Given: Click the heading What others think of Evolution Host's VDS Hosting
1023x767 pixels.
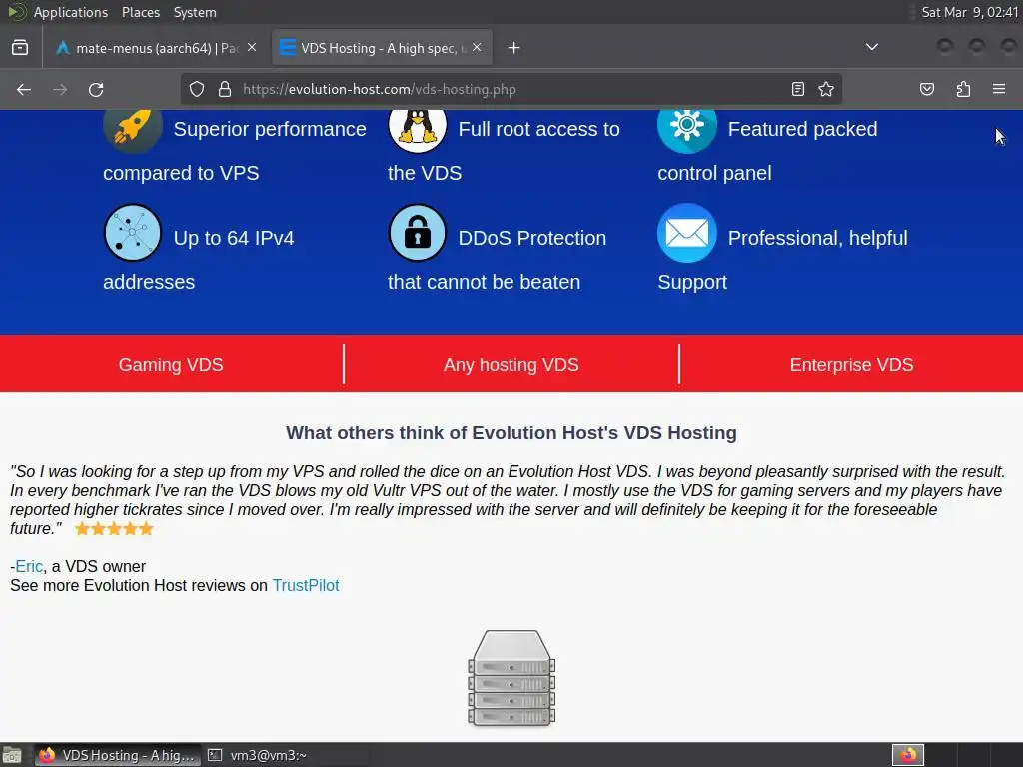Looking at the screenshot, I should click(511, 433).
